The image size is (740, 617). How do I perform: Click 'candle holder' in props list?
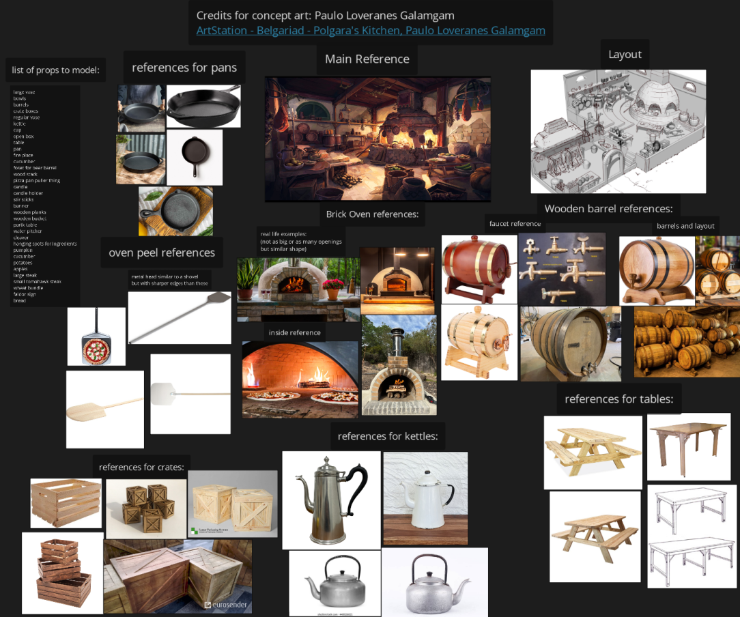coord(28,193)
